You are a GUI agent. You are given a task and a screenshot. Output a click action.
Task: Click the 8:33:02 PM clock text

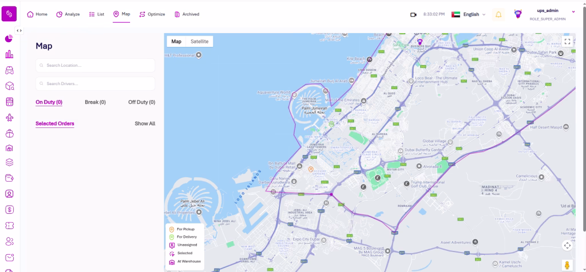pos(434,14)
